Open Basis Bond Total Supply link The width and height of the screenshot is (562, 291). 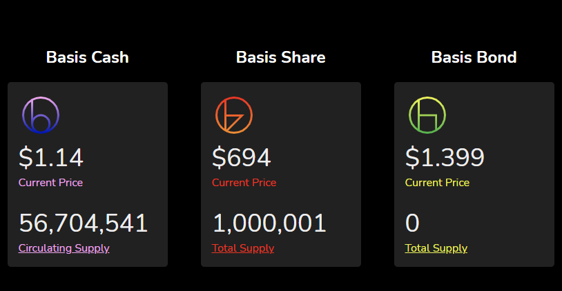436,248
